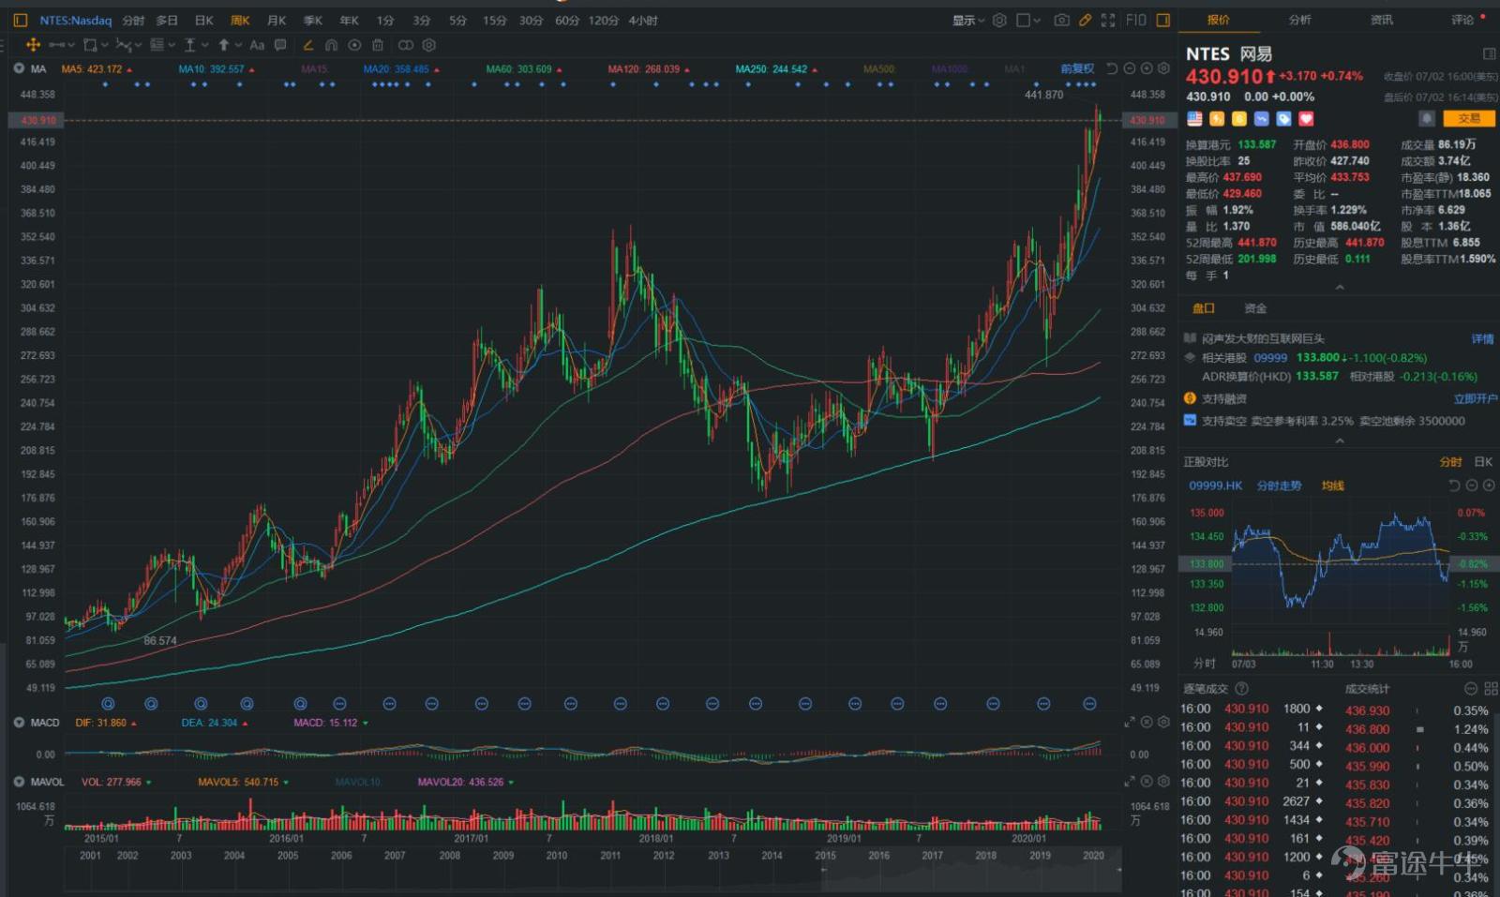This screenshot has height=897, width=1500.
Task: Expand the MACD panel diagonal arrows
Action: (1130, 722)
